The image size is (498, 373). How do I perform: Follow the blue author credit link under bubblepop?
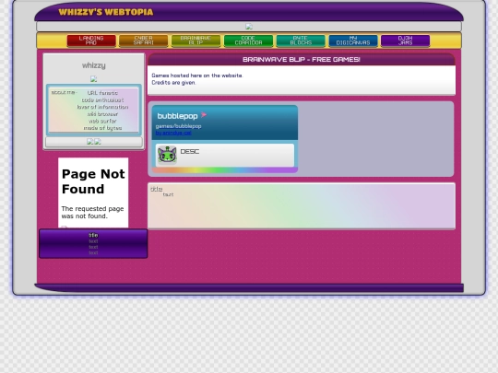(173, 133)
